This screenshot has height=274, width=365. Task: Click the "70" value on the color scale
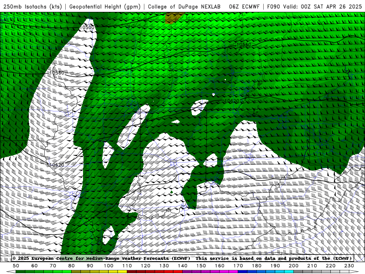(x=53, y=266)
